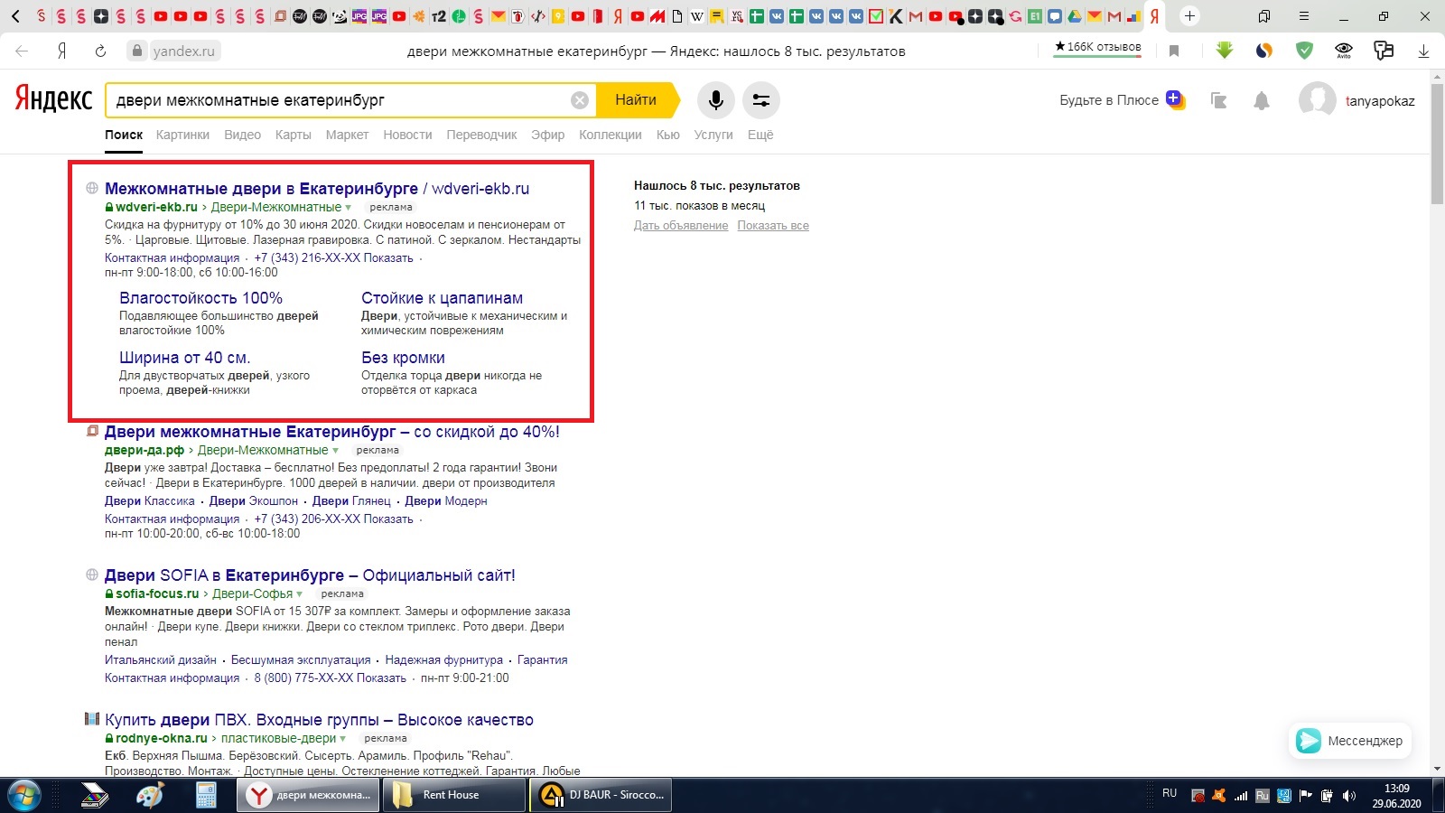The height and width of the screenshot is (813, 1445).
Task: Expand the двери-да.рф result dropdown arrow
Action: click(x=335, y=451)
